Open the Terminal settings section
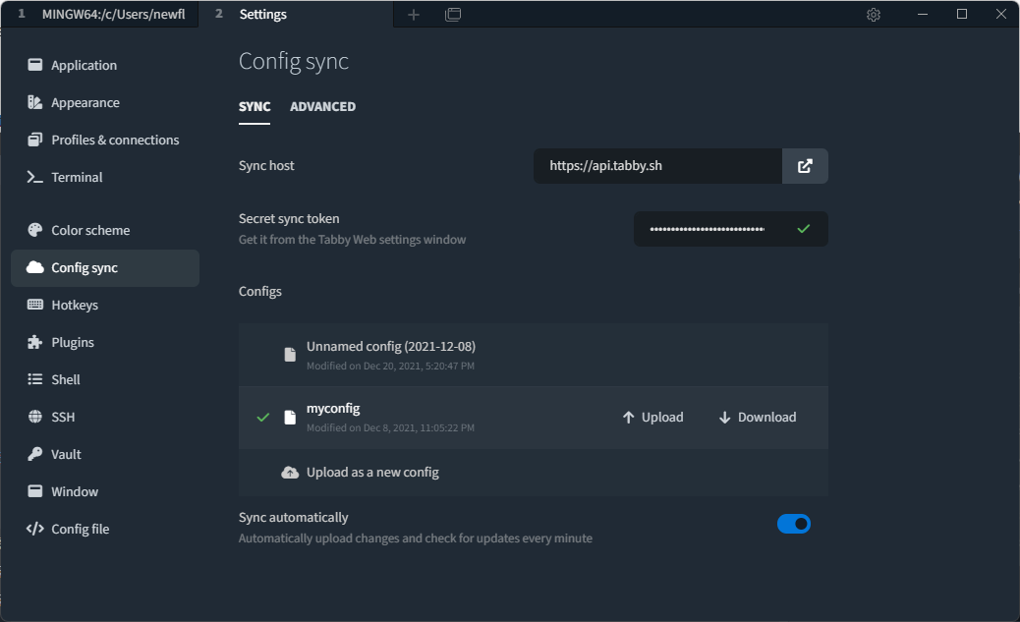The width and height of the screenshot is (1020, 622). [105, 177]
